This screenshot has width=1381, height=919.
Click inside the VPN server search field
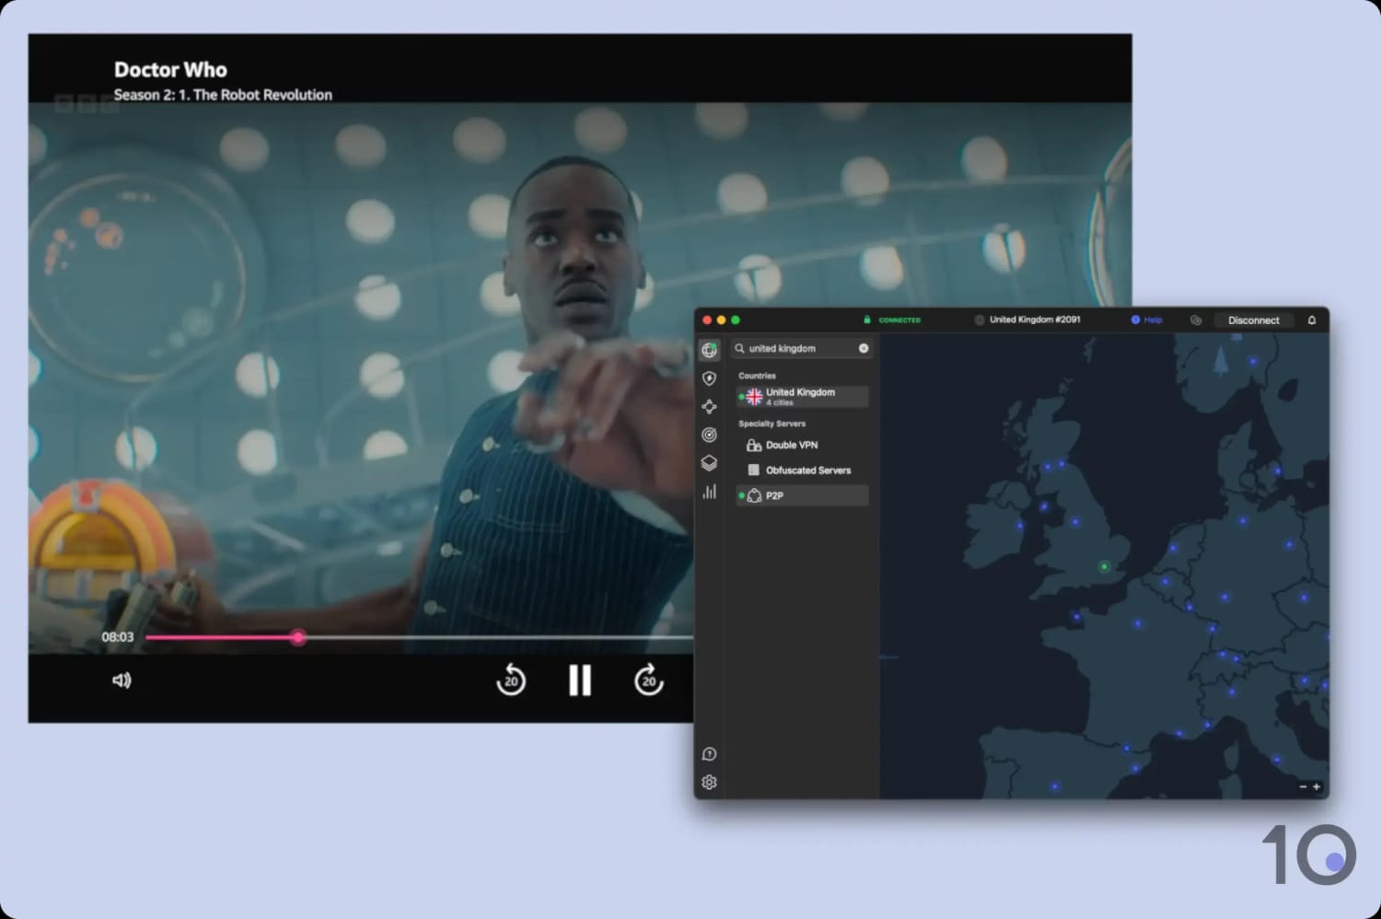point(802,348)
